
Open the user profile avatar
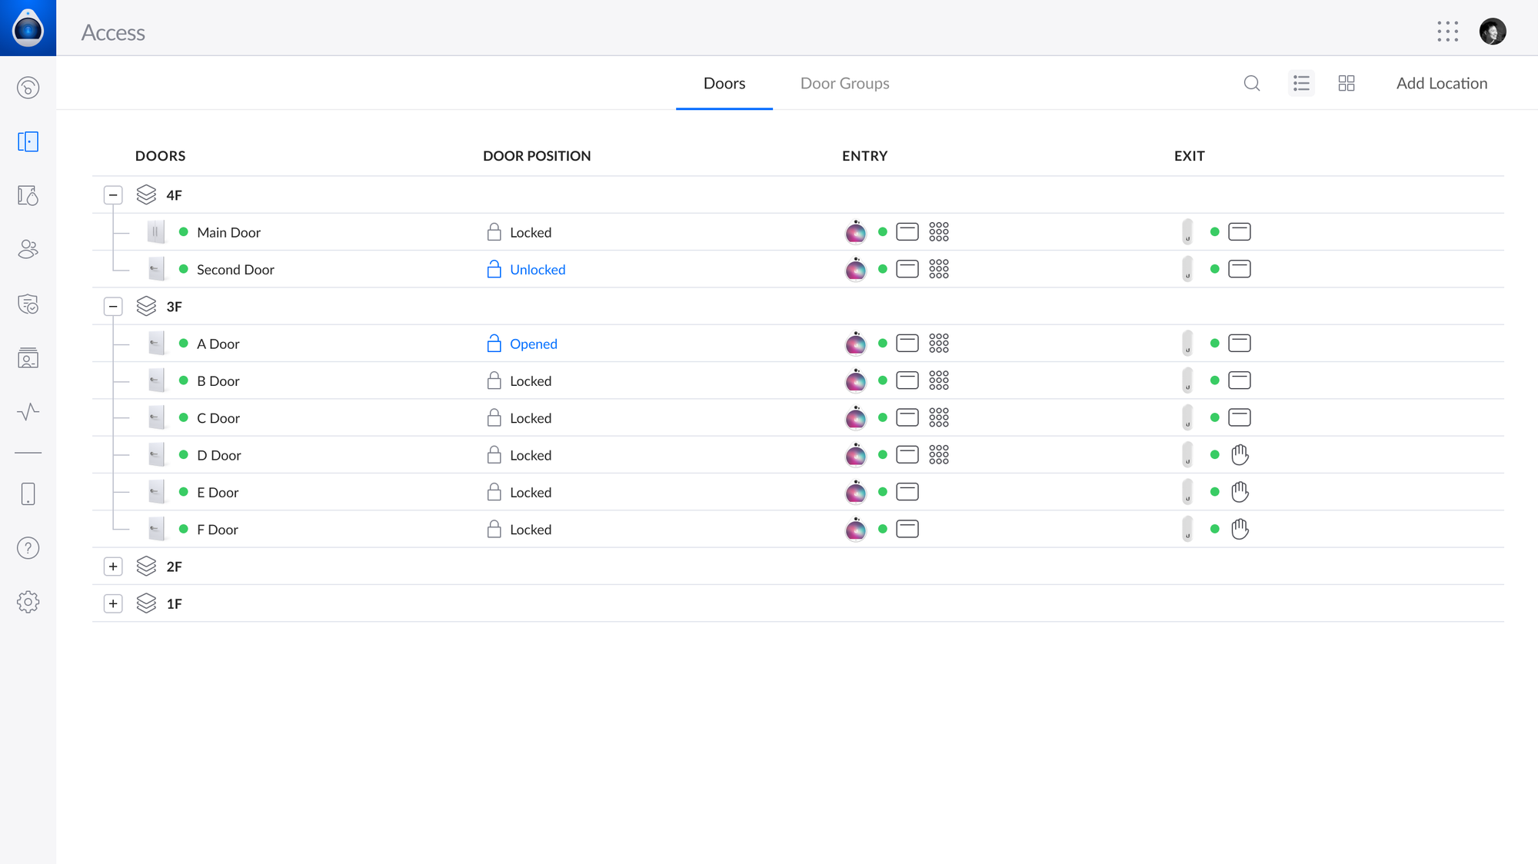tap(1492, 32)
